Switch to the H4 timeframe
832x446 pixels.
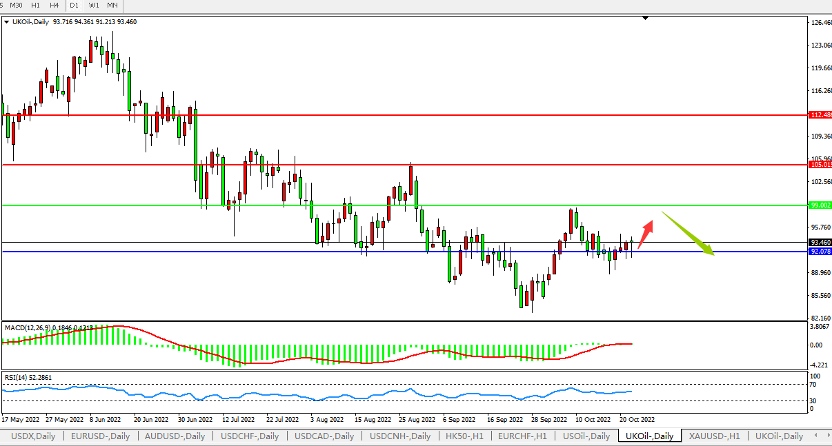(x=54, y=6)
